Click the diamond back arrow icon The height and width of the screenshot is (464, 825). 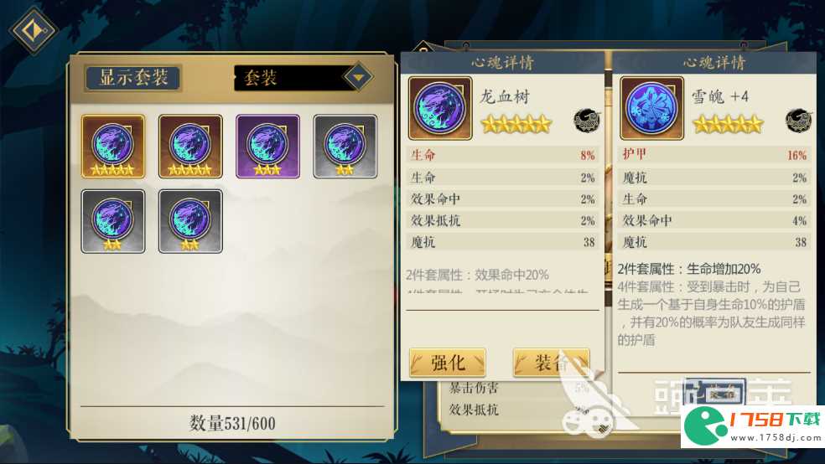(34, 30)
